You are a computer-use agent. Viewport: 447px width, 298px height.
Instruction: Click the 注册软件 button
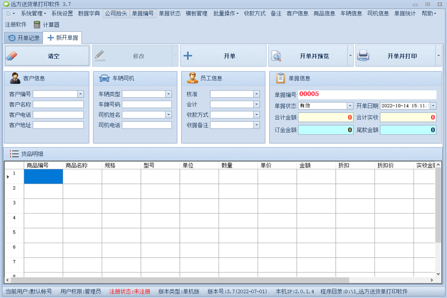(16, 25)
